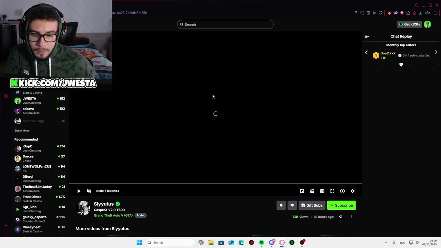Screen dimensions: 441x248
Task: Click browser sidebar settings icon
Action: (6, 96)
